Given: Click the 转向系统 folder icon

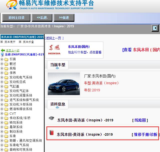Looking at the screenshot, I should click(6, 123).
